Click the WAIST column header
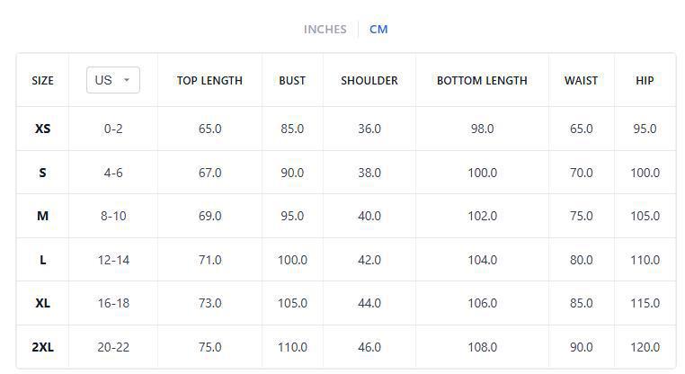Image resolution: width=685 pixels, height=374 pixels. (581, 80)
